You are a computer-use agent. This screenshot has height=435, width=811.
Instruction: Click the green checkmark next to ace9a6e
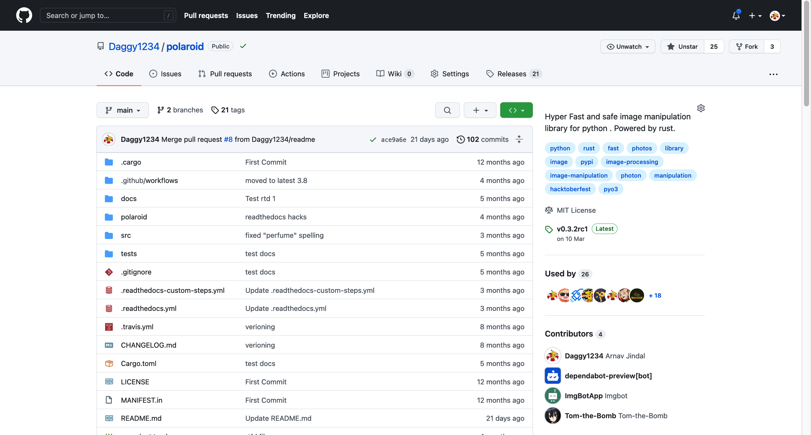coord(373,140)
